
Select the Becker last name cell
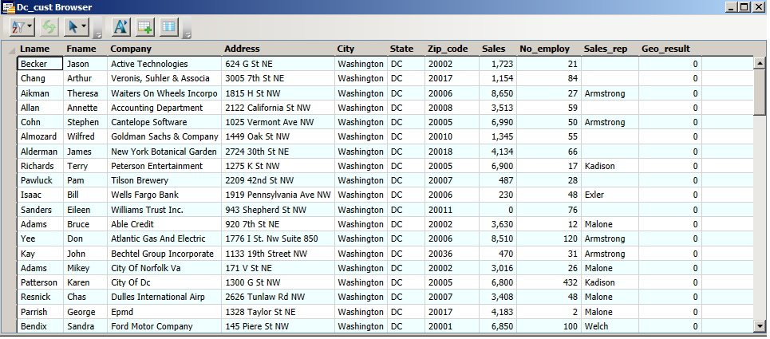(x=40, y=64)
